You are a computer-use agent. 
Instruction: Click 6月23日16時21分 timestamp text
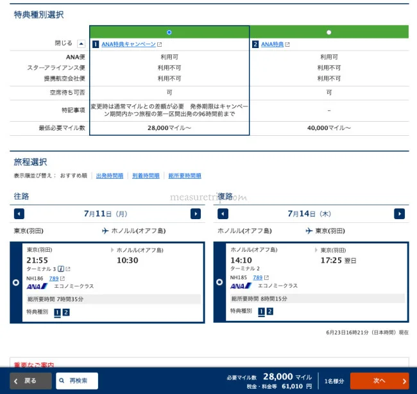tap(367, 332)
